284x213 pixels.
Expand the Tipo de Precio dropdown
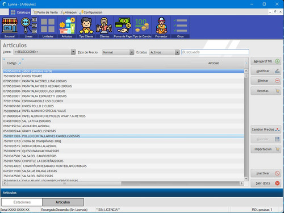click(132, 52)
